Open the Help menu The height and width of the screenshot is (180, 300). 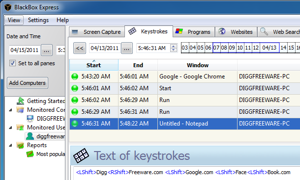[x=62, y=20]
